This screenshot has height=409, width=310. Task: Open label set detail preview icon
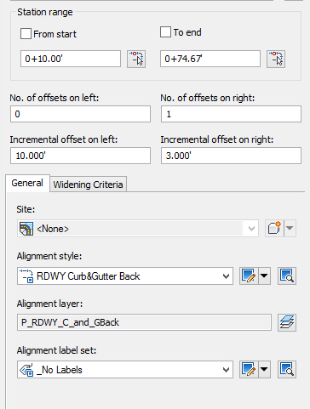point(287,369)
